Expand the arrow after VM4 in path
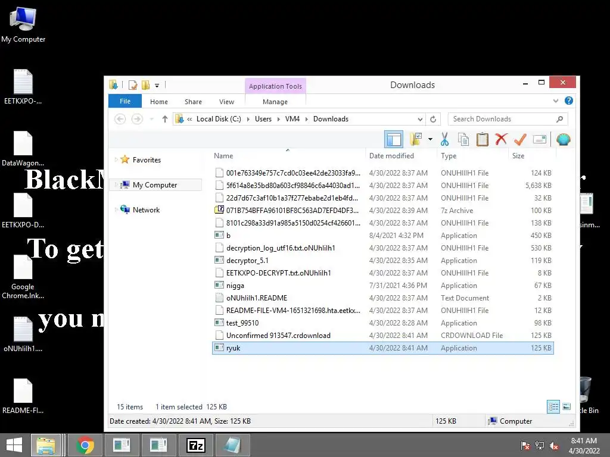This screenshot has width=610, height=457. tap(307, 119)
